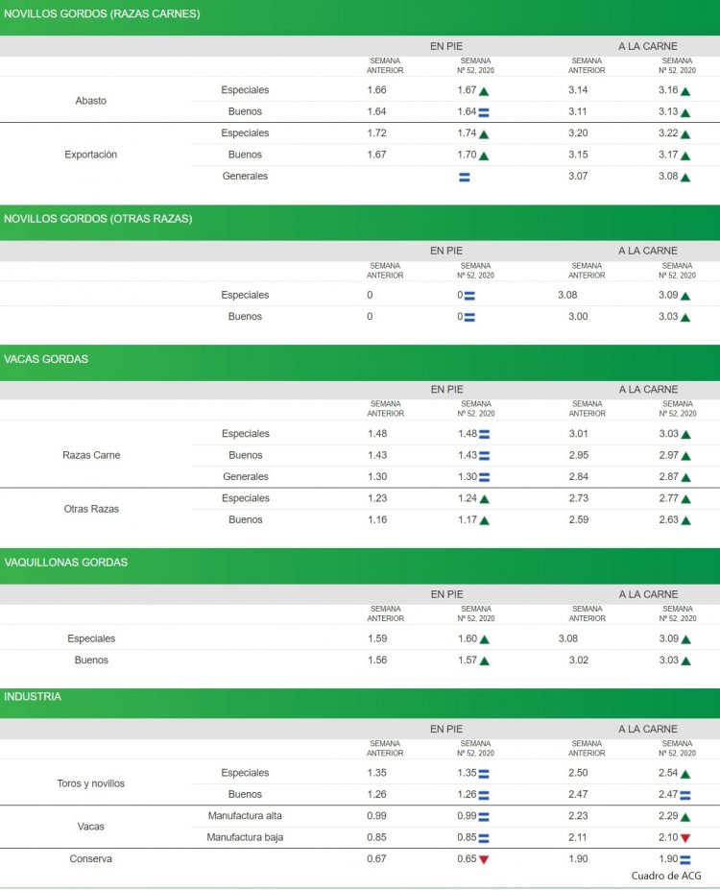Click green up arrow beside Abasto Especiales 1.67
Viewport: 720px width, 890px height.
[484, 91]
